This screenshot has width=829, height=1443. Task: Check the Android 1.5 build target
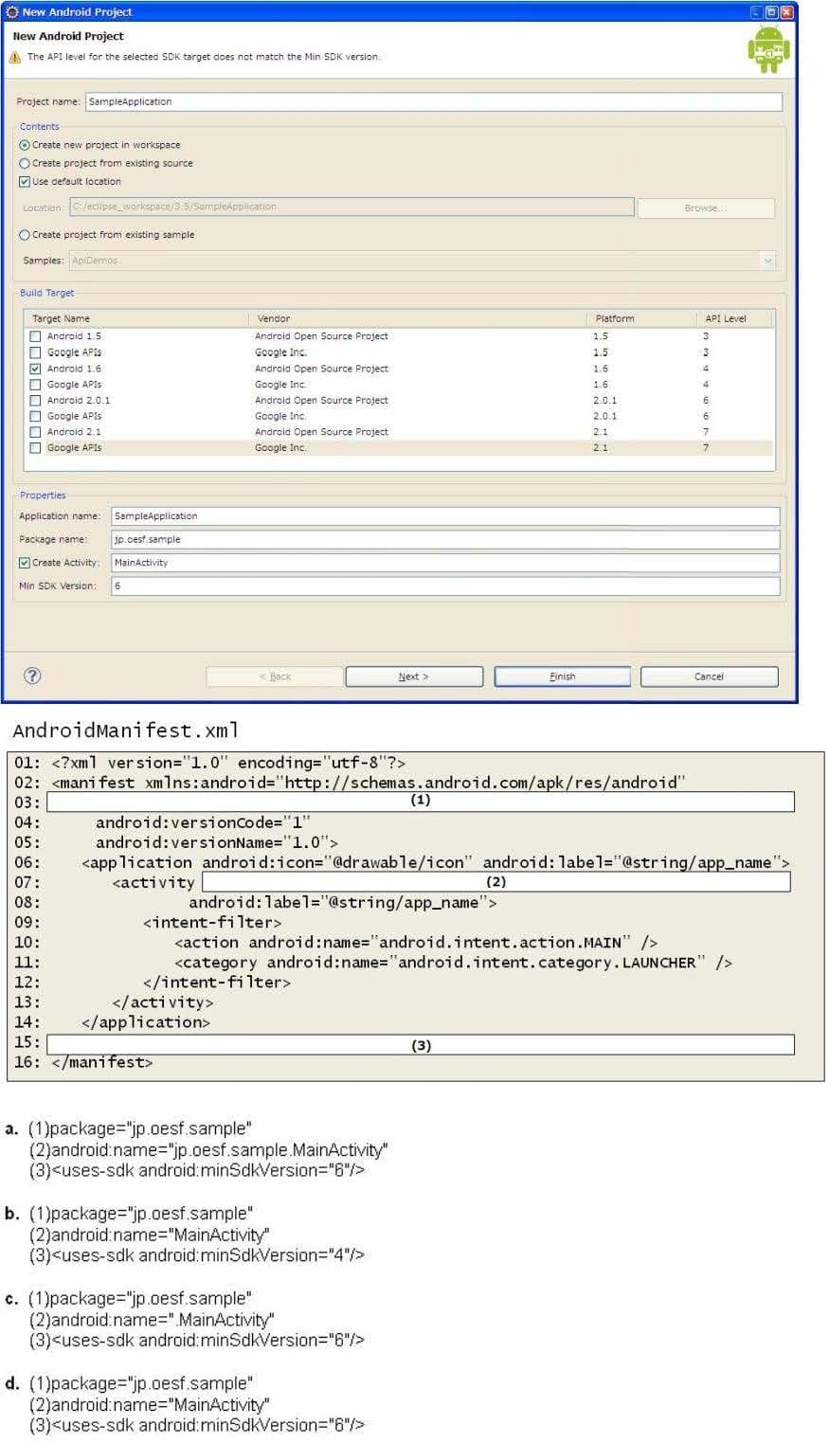pos(35,336)
